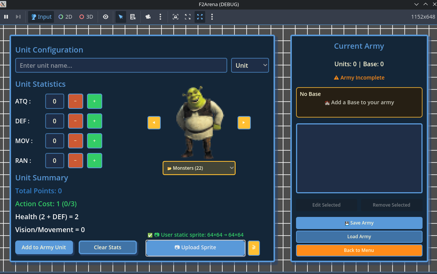
Task: Increase the ATQ stat
Action: point(95,101)
